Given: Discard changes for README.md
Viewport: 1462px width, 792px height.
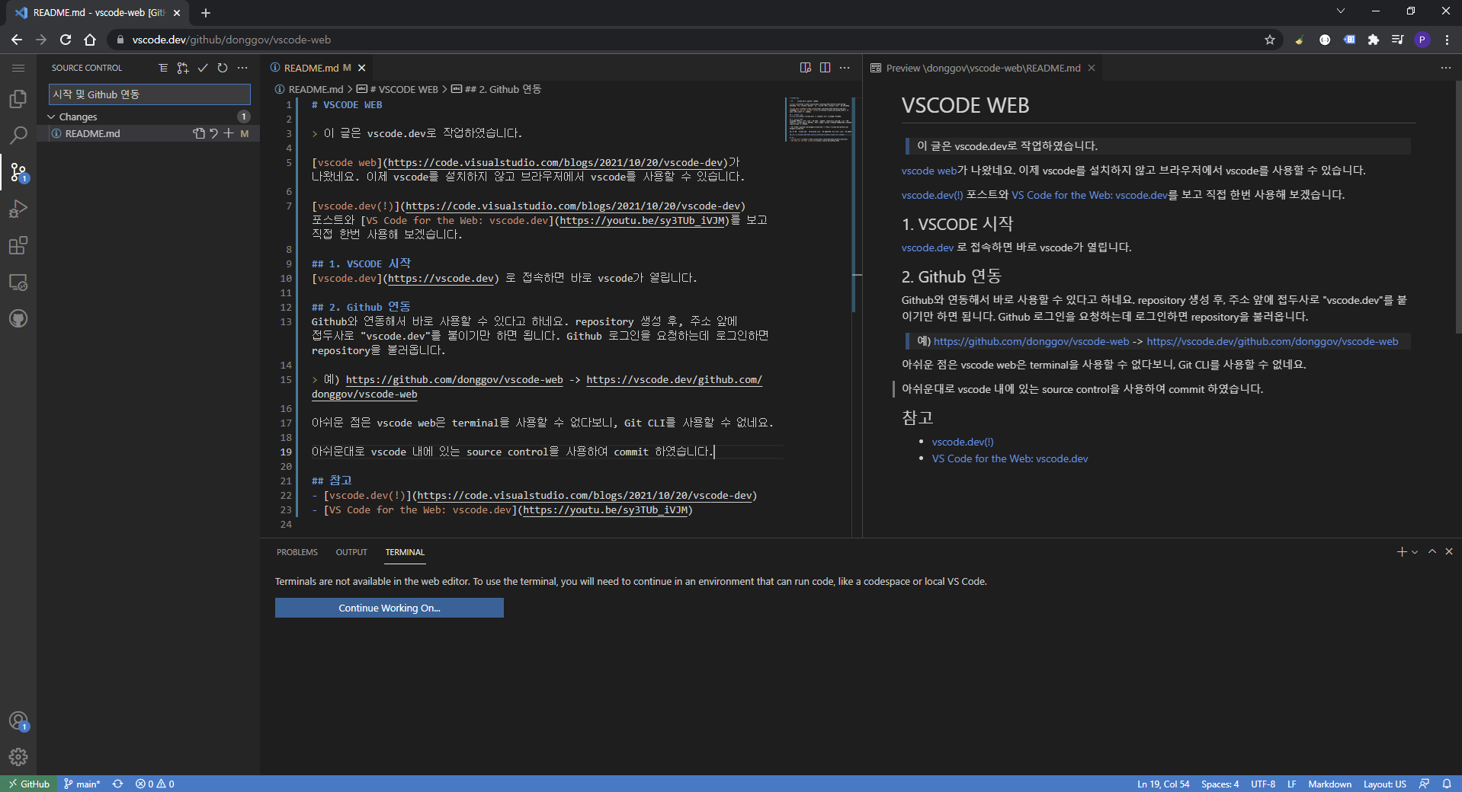Looking at the screenshot, I should pyautogui.click(x=214, y=133).
